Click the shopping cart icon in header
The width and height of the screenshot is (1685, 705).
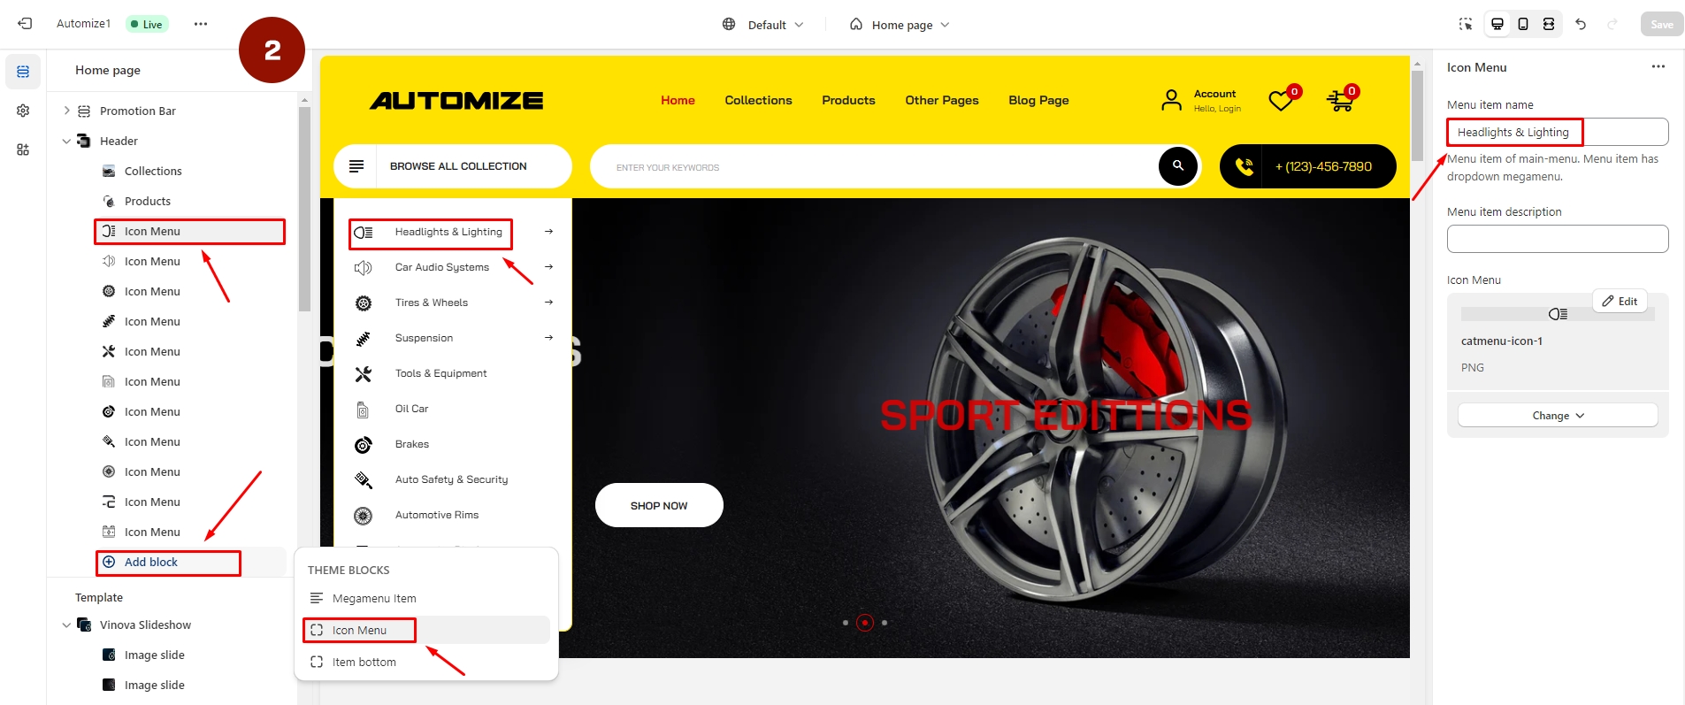(1340, 101)
